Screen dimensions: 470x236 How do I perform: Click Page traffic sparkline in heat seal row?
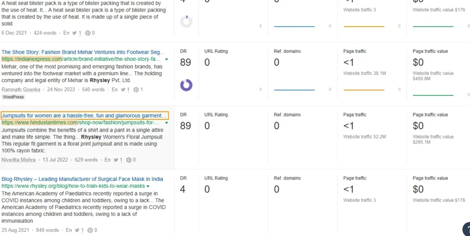click(364, 26)
